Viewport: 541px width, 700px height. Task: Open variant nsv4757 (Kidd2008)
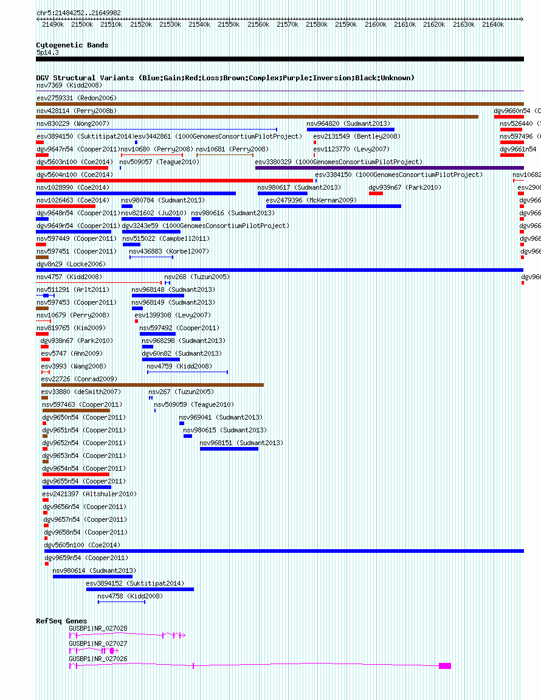coord(69,277)
